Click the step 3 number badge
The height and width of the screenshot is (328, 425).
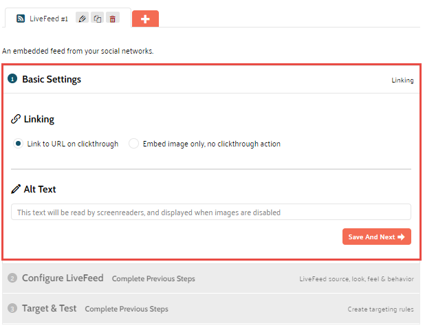click(x=12, y=309)
